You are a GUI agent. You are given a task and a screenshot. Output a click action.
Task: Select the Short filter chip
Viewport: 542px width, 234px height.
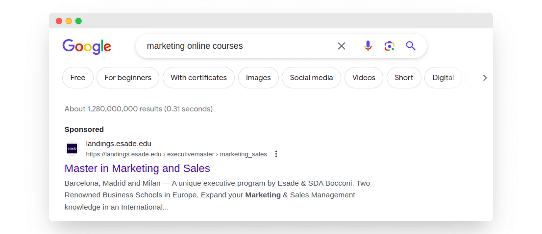[404, 78]
